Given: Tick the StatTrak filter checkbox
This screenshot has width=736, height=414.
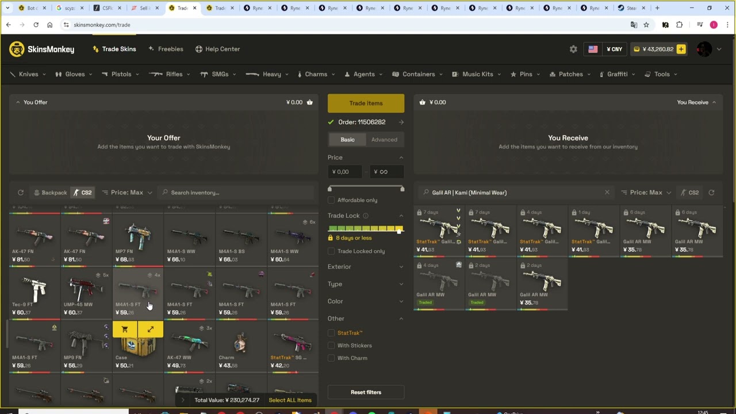Looking at the screenshot, I should pos(331,333).
